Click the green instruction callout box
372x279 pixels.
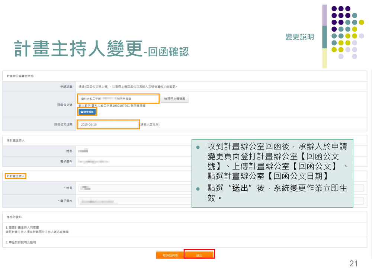272,173
